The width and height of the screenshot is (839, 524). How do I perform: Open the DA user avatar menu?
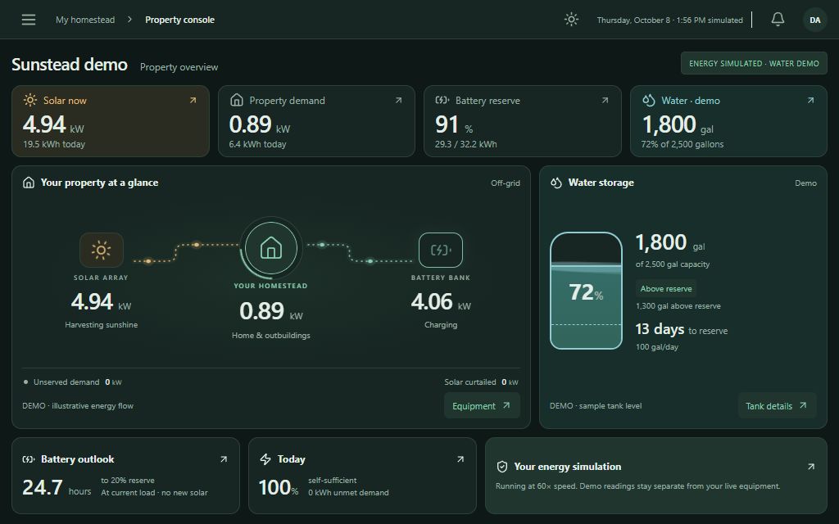pos(814,20)
